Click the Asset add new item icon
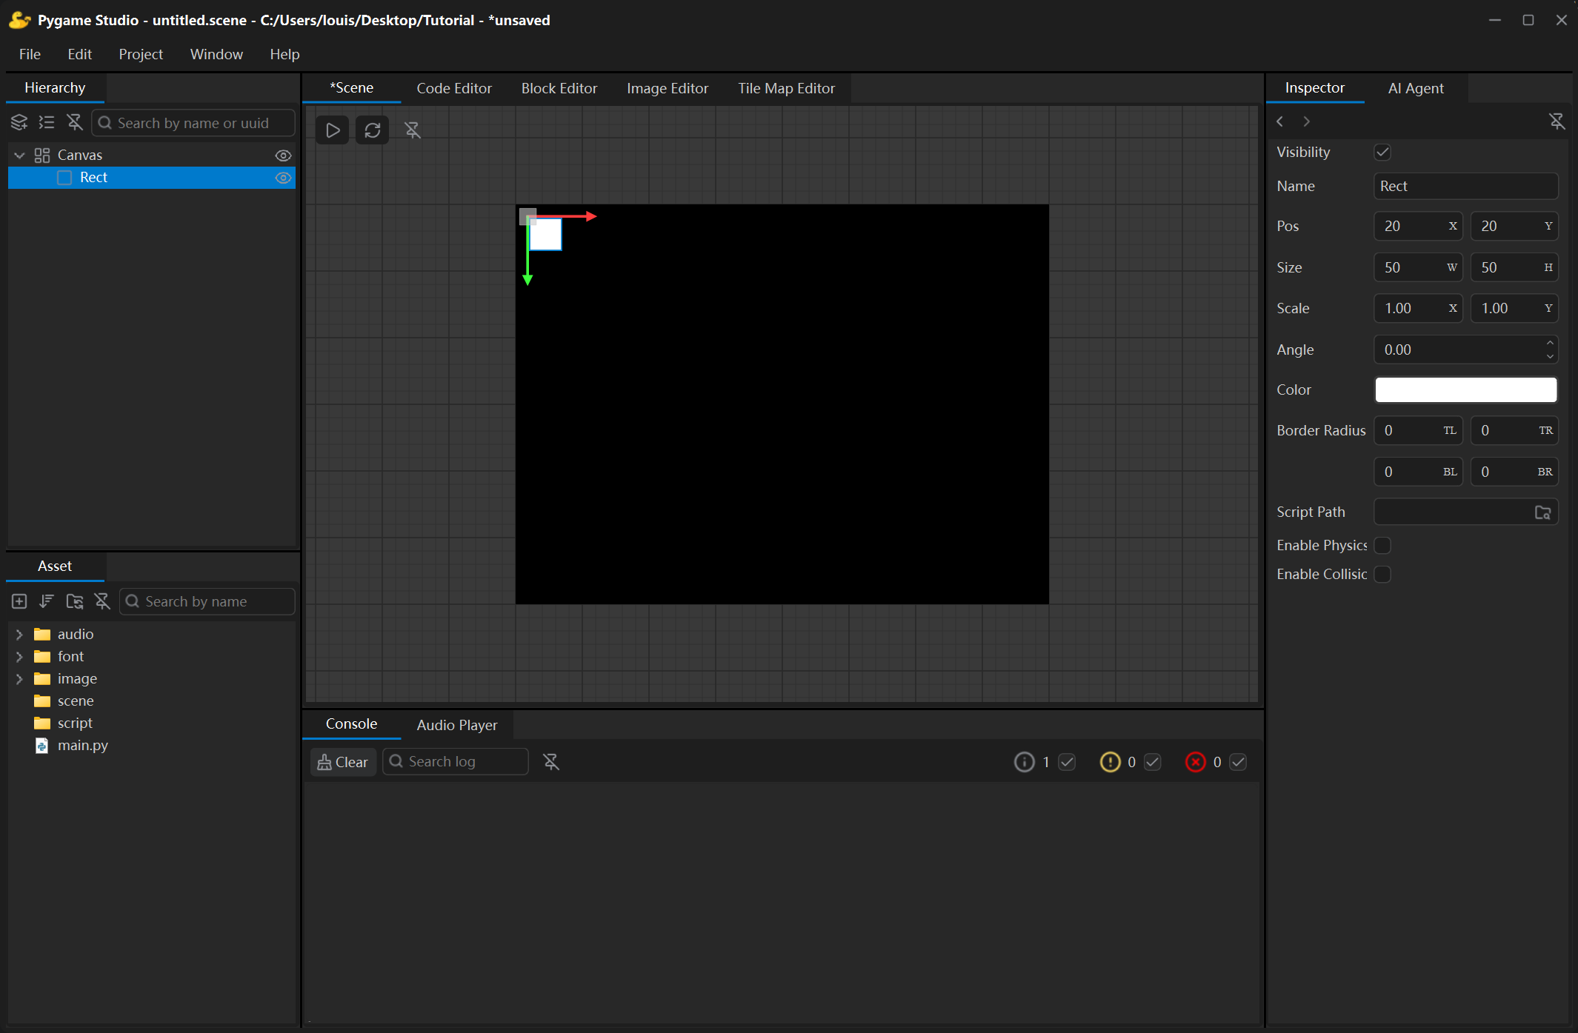1578x1033 pixels. [19, 601]
